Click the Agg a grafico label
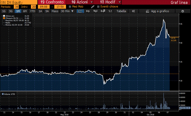This screenshot has height=116, width=191. click(x=160, y=11)
